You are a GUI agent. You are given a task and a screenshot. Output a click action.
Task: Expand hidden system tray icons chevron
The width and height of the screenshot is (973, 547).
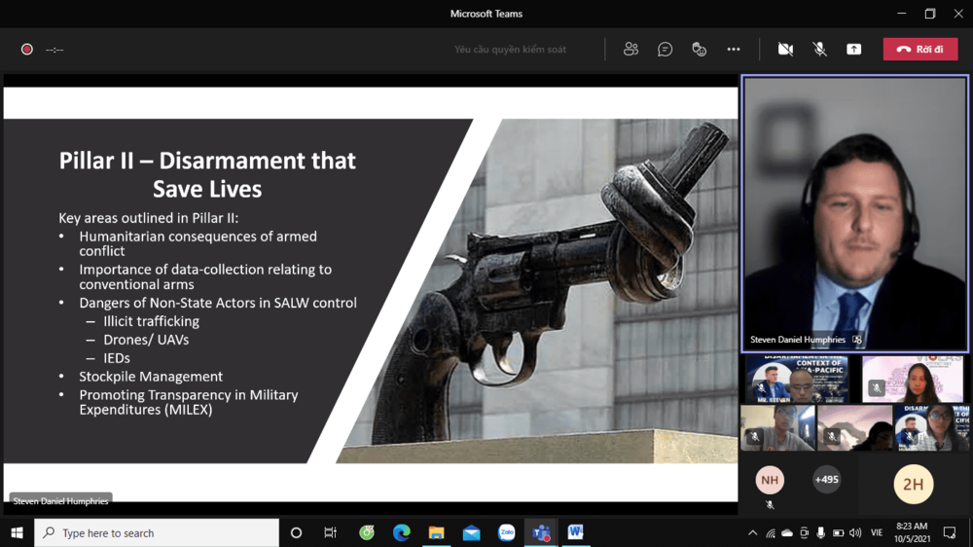click(753, 532)
